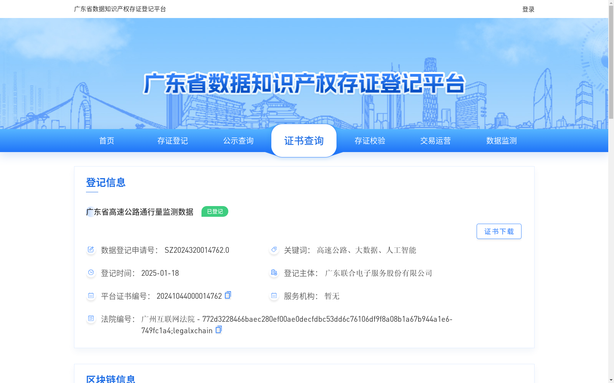Copy the legalxchain court record number

pos(218,330)
